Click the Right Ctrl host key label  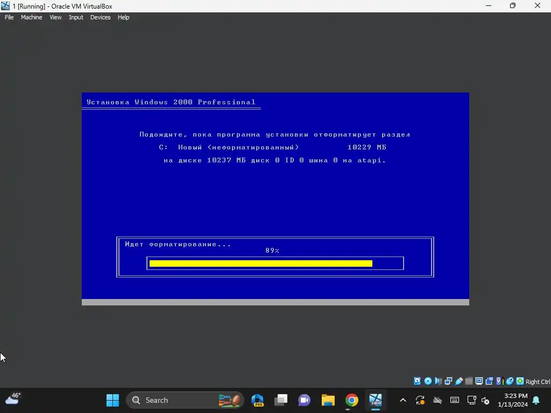(x=538, y=382)
